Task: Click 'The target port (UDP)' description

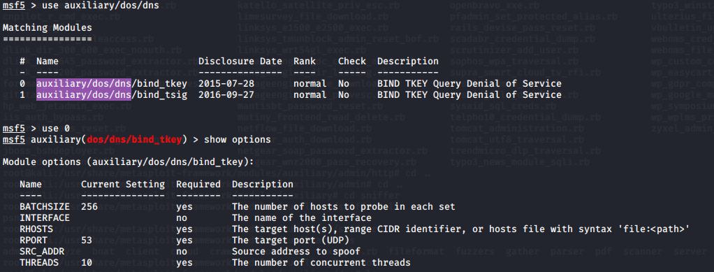Action: pyautogui.click(x=291, y=240)
